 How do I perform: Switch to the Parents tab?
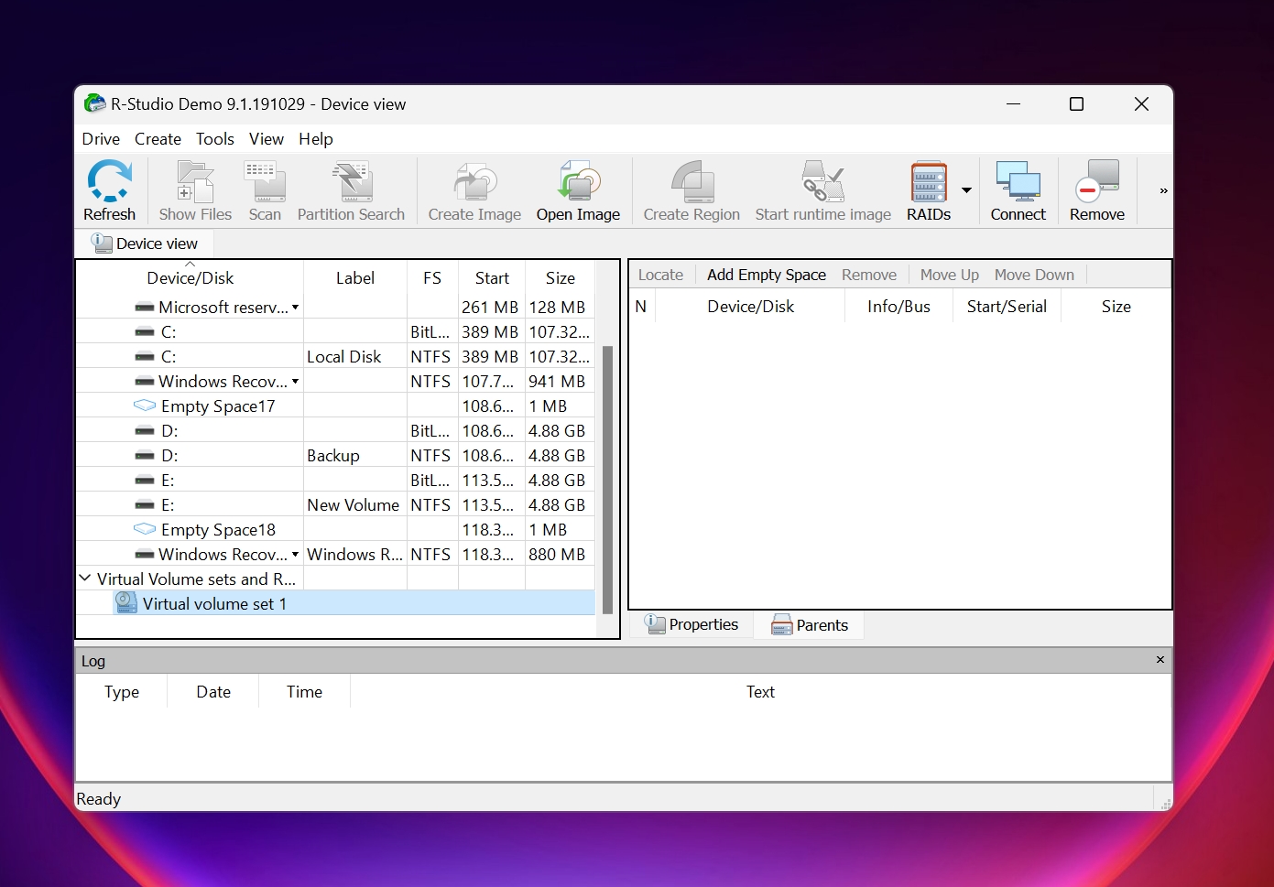pos(810,625)
